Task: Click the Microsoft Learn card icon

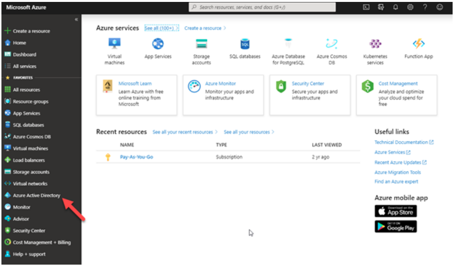Action: (x=108, y=86)
